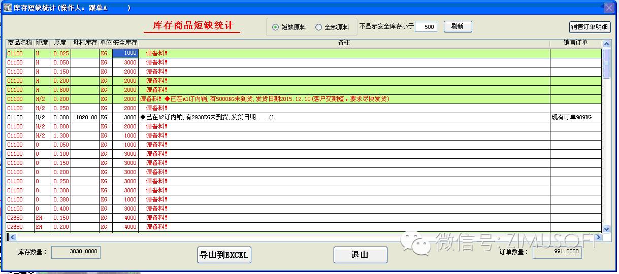Click the horizontal scrollbar right arrow
619x274 pixels.
(598, 237)
